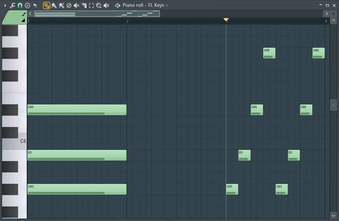Select the last G#6 note before bar 4
Screen dimensions: 339x221
[x=318, y=53]
